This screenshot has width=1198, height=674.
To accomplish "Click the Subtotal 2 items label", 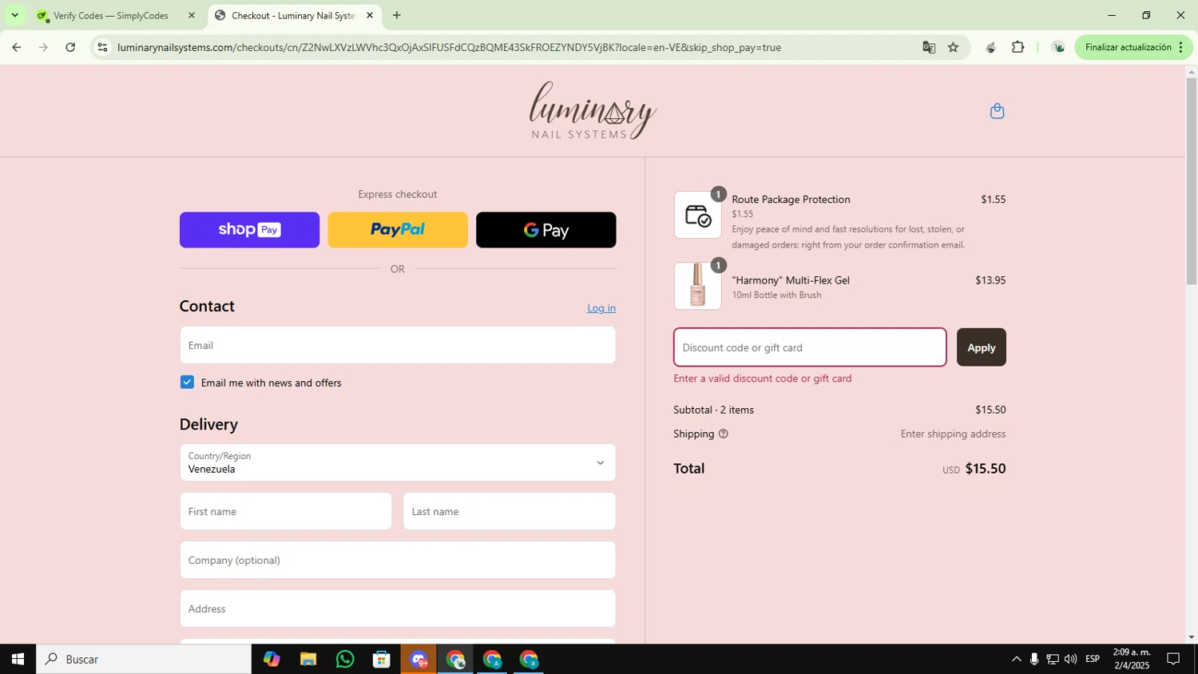I will point(713,410).
